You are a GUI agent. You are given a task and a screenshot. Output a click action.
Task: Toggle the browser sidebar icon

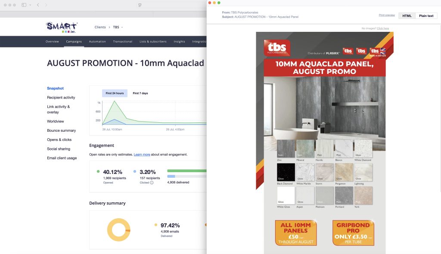click(x=24, y=5)
